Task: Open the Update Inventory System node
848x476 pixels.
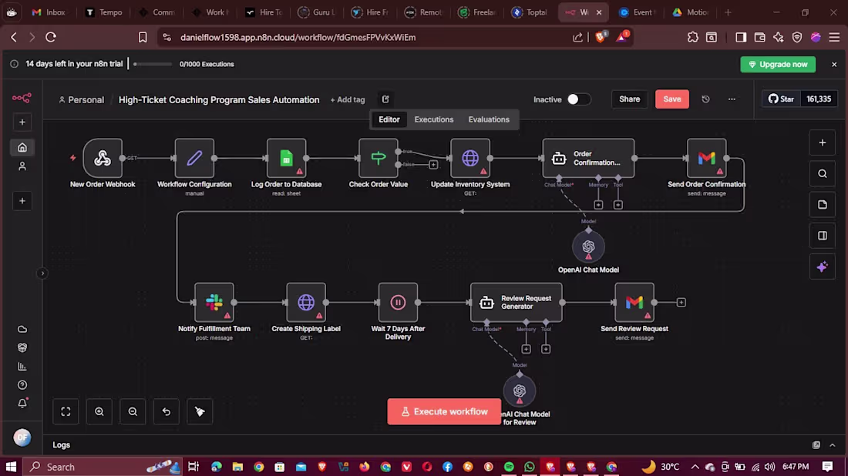Action: tap(470, 159)
